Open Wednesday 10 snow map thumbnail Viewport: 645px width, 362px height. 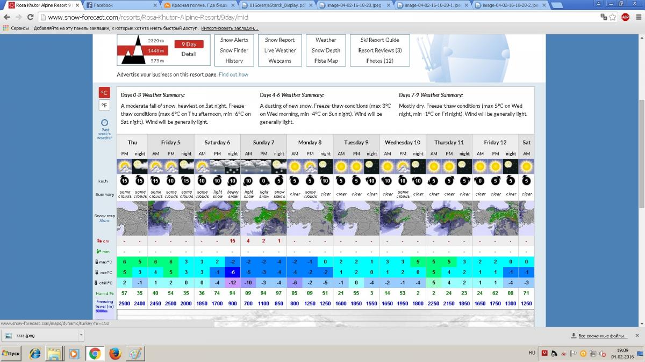[x=403, y=218]
